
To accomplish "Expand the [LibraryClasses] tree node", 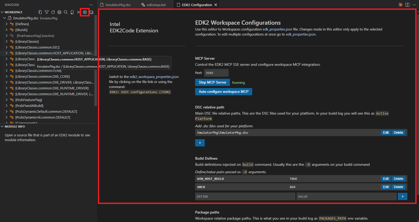I will [x=7, y=41].
